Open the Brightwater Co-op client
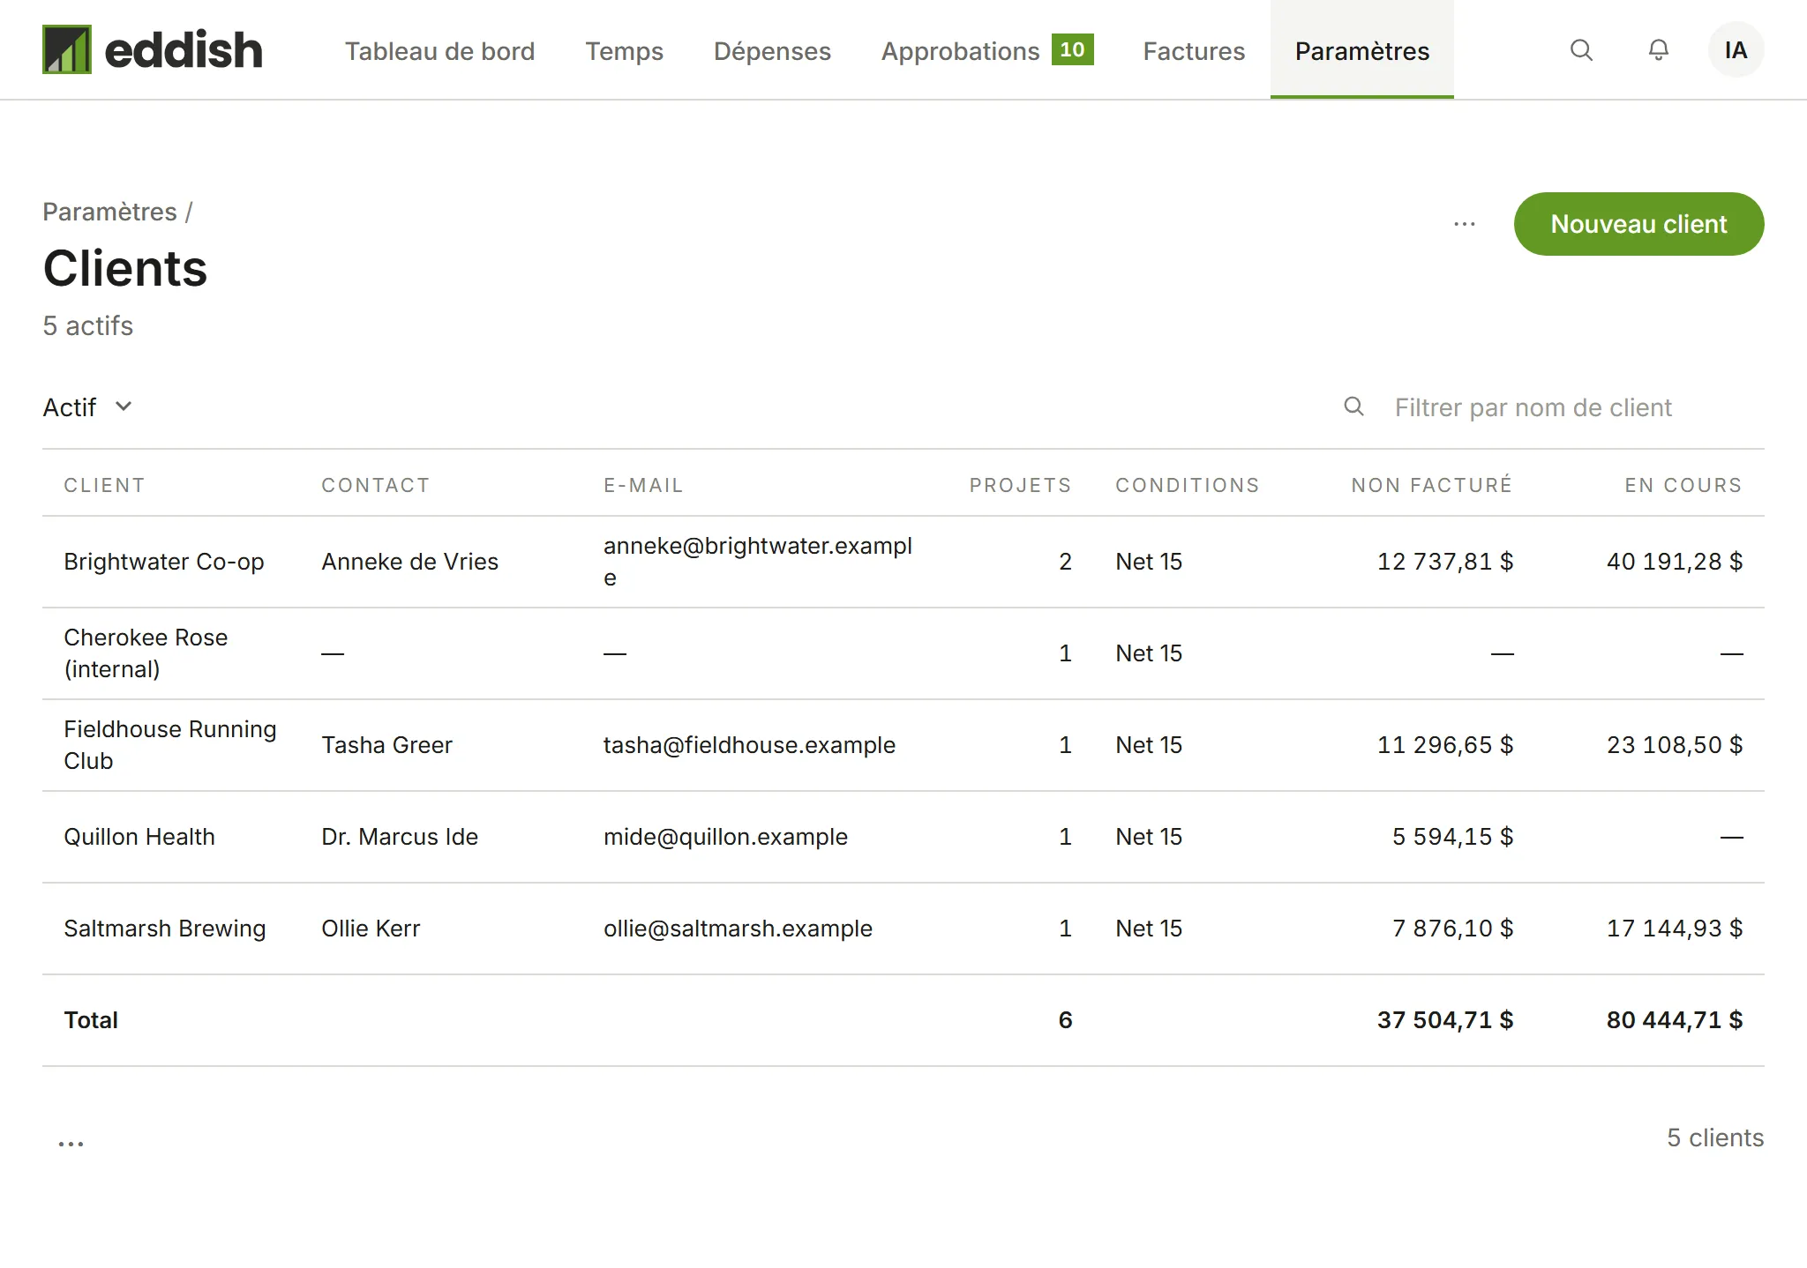1807x1268 pixels. [164, 562]
